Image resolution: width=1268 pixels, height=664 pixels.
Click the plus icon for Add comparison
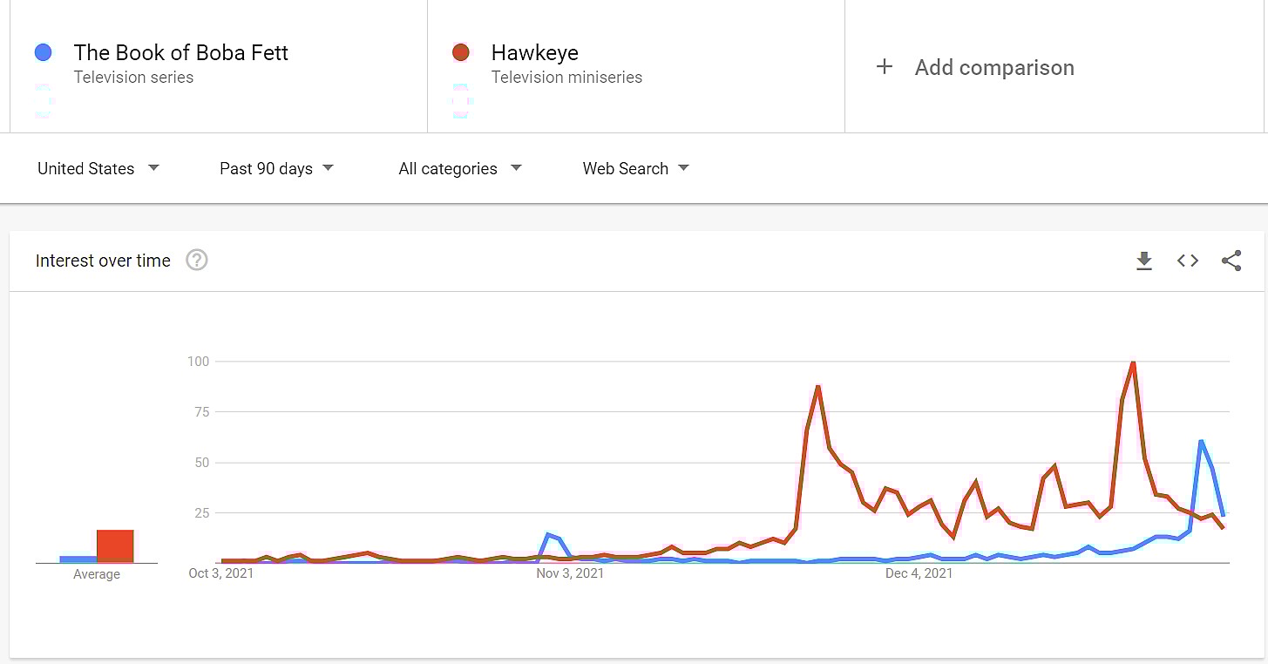click(885, 67)
